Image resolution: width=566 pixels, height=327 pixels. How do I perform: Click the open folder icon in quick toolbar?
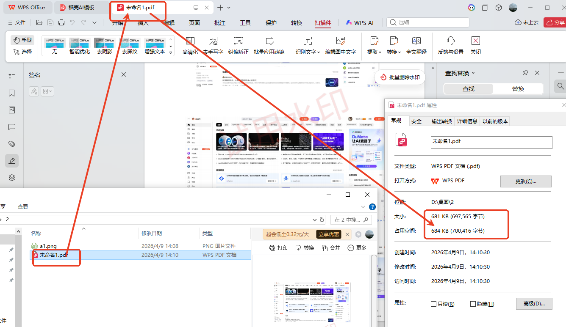tap(39, 22)
